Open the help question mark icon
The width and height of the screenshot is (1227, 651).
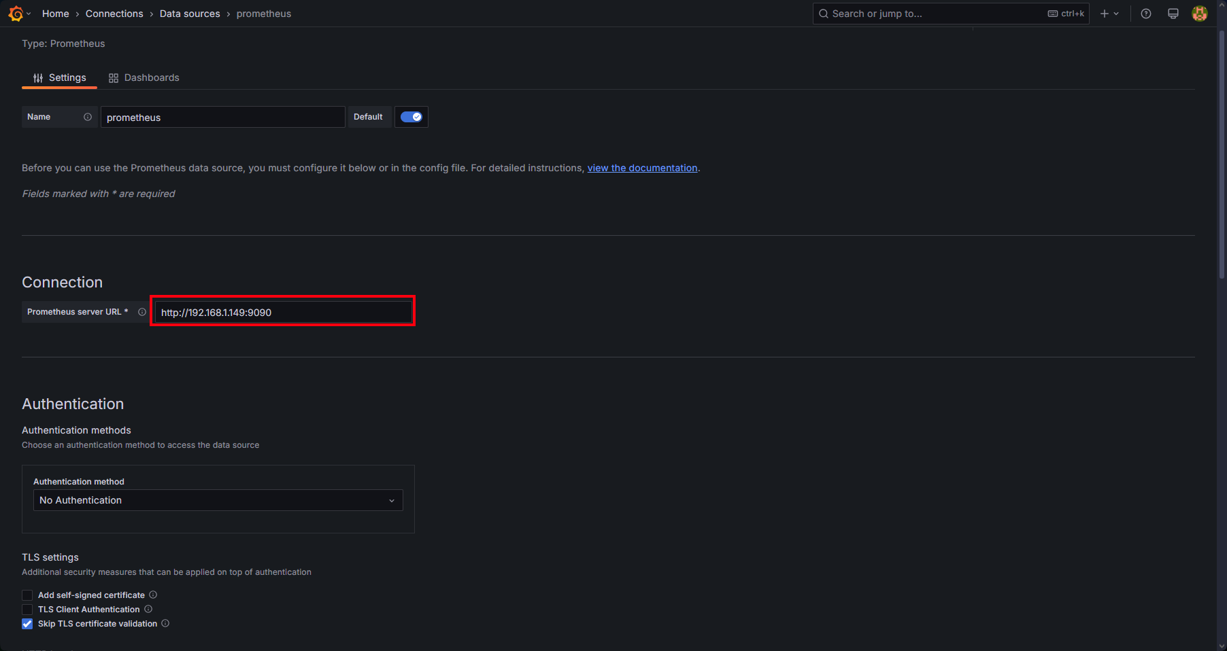coord(1146,14)
